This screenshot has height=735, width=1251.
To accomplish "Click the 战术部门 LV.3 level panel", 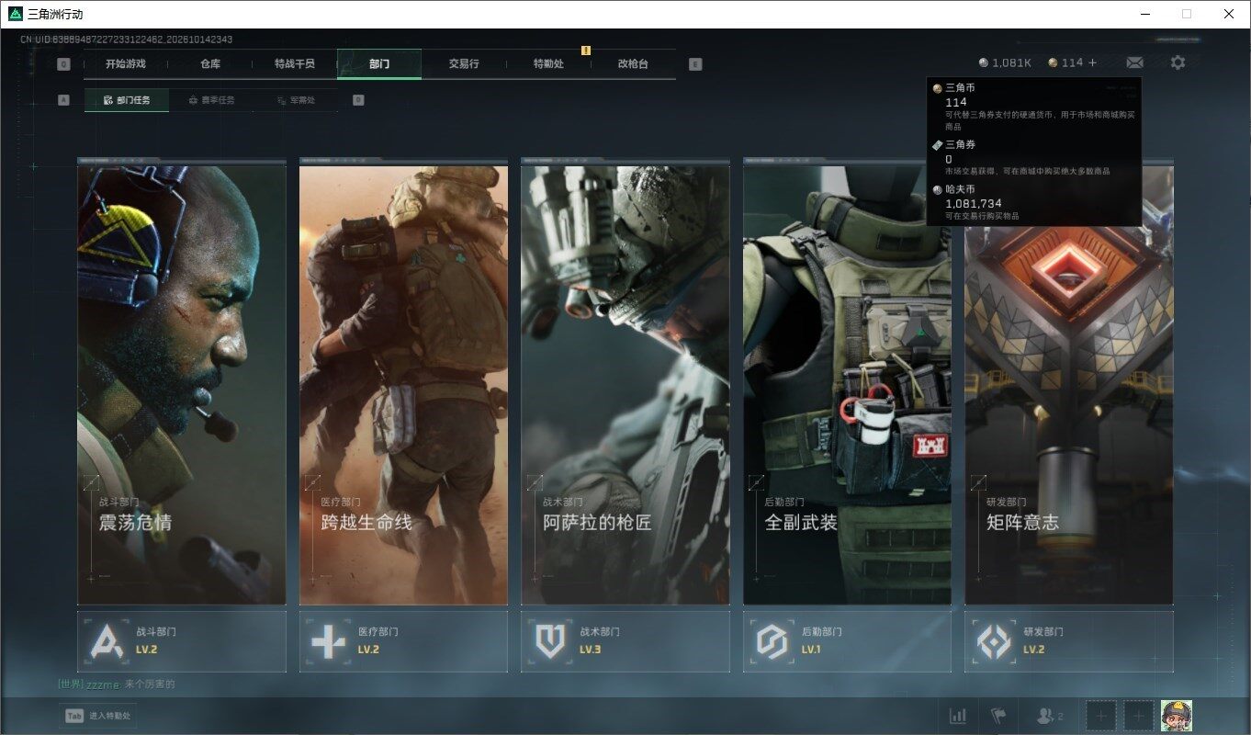I will coord(625,641).
